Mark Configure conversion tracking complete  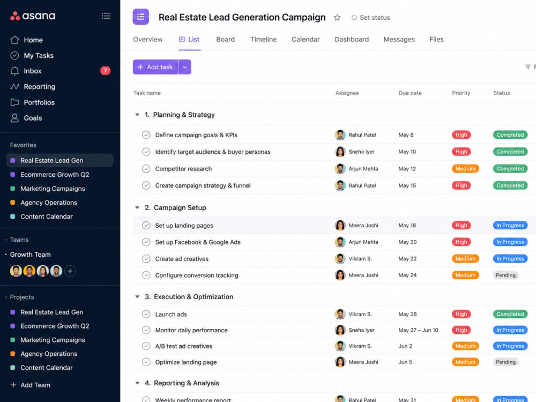tap(146, 275)
